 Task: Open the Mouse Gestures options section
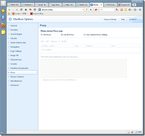17,77
